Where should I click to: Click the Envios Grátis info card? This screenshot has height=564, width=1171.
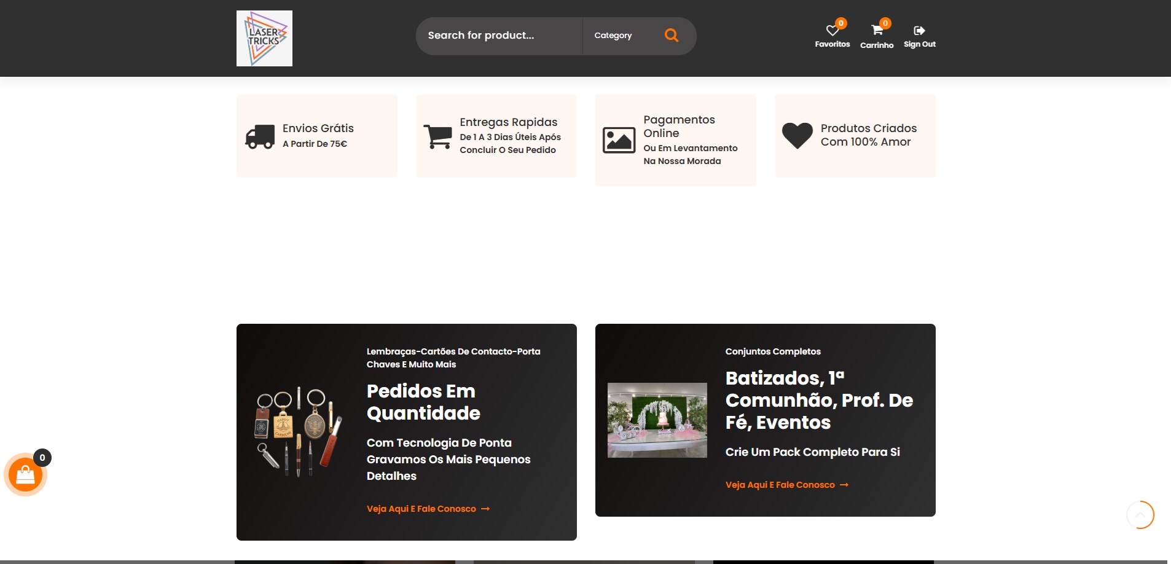pos(317,136)
